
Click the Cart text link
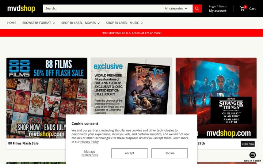pyautogui.click(x=252, y=9)
